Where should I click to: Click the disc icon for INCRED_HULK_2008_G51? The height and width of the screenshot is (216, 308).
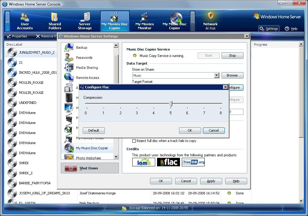(12, 73)
